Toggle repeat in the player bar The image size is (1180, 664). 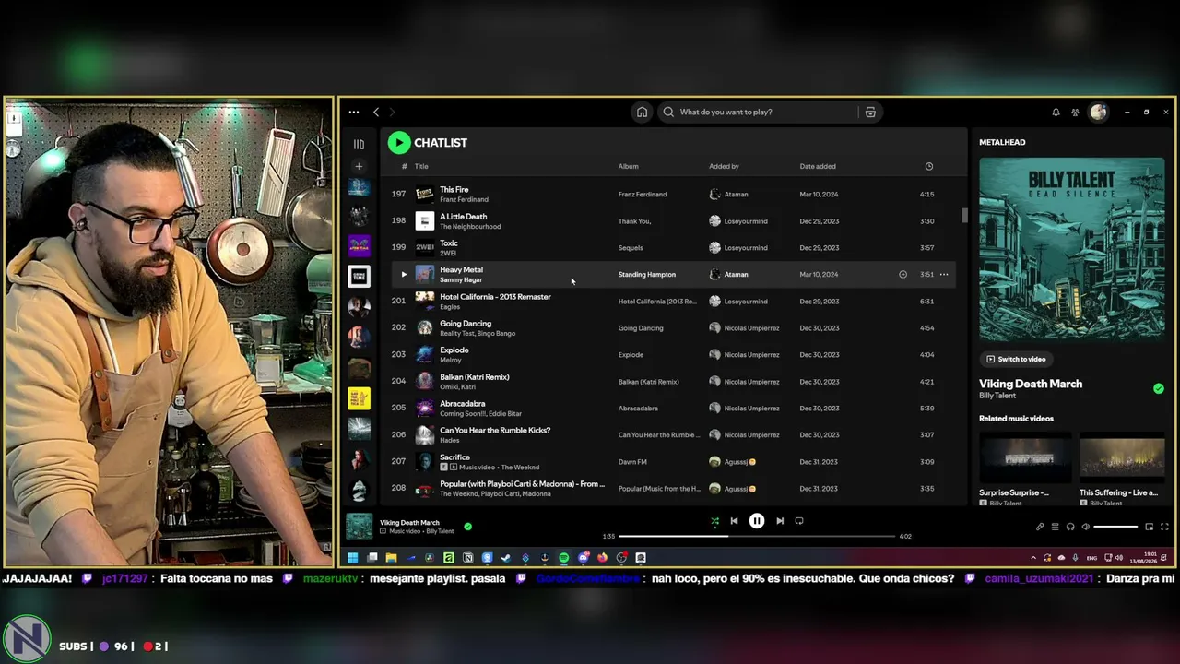point(798,521)
